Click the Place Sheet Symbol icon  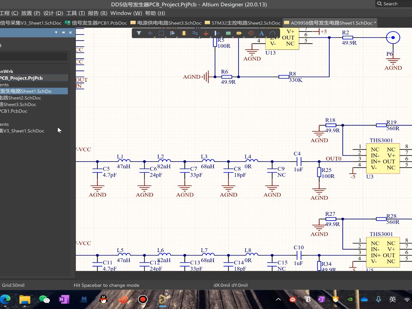pyautogui.click(x=228, y=33)
